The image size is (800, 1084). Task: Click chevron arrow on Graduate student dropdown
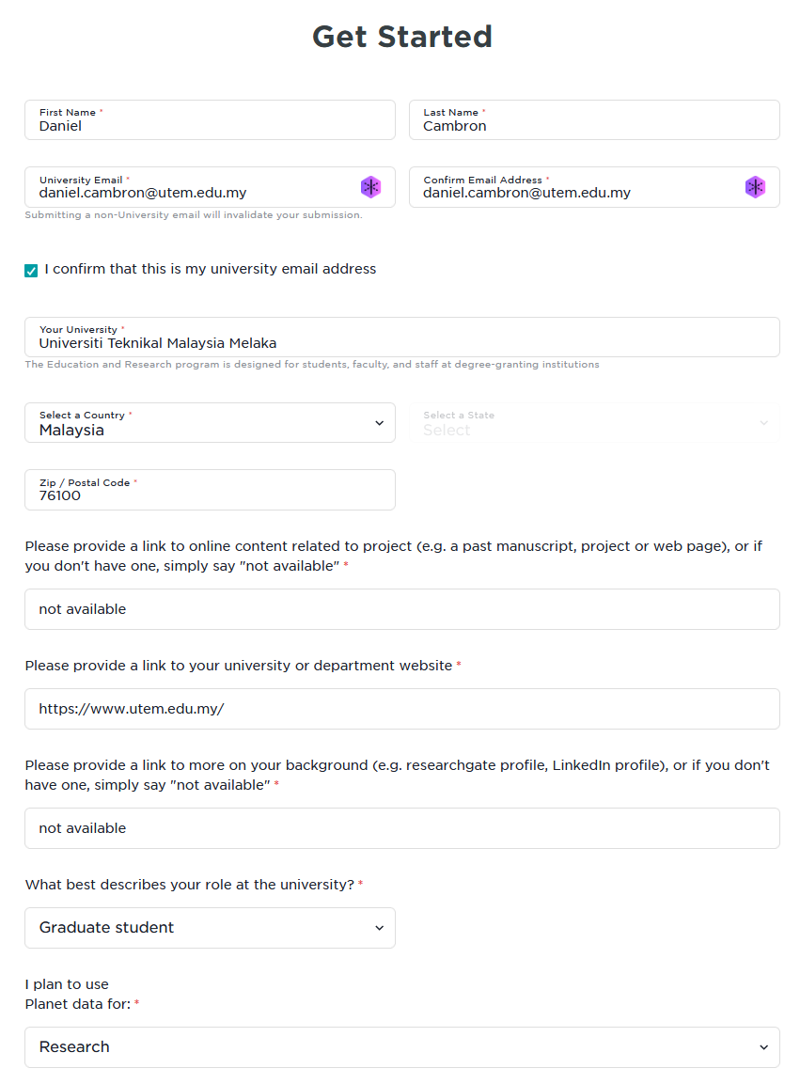point(379,928)
